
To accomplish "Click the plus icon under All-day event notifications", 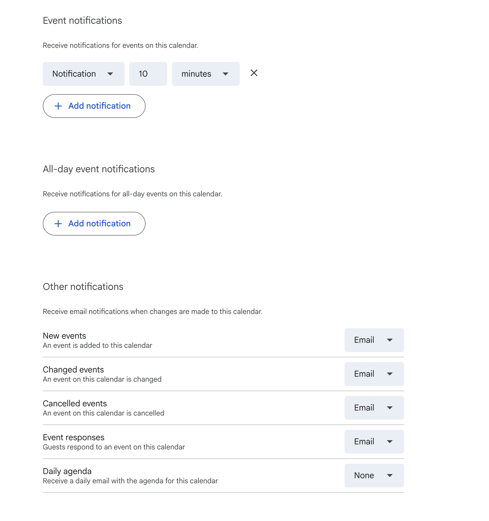I will (58, 223).
